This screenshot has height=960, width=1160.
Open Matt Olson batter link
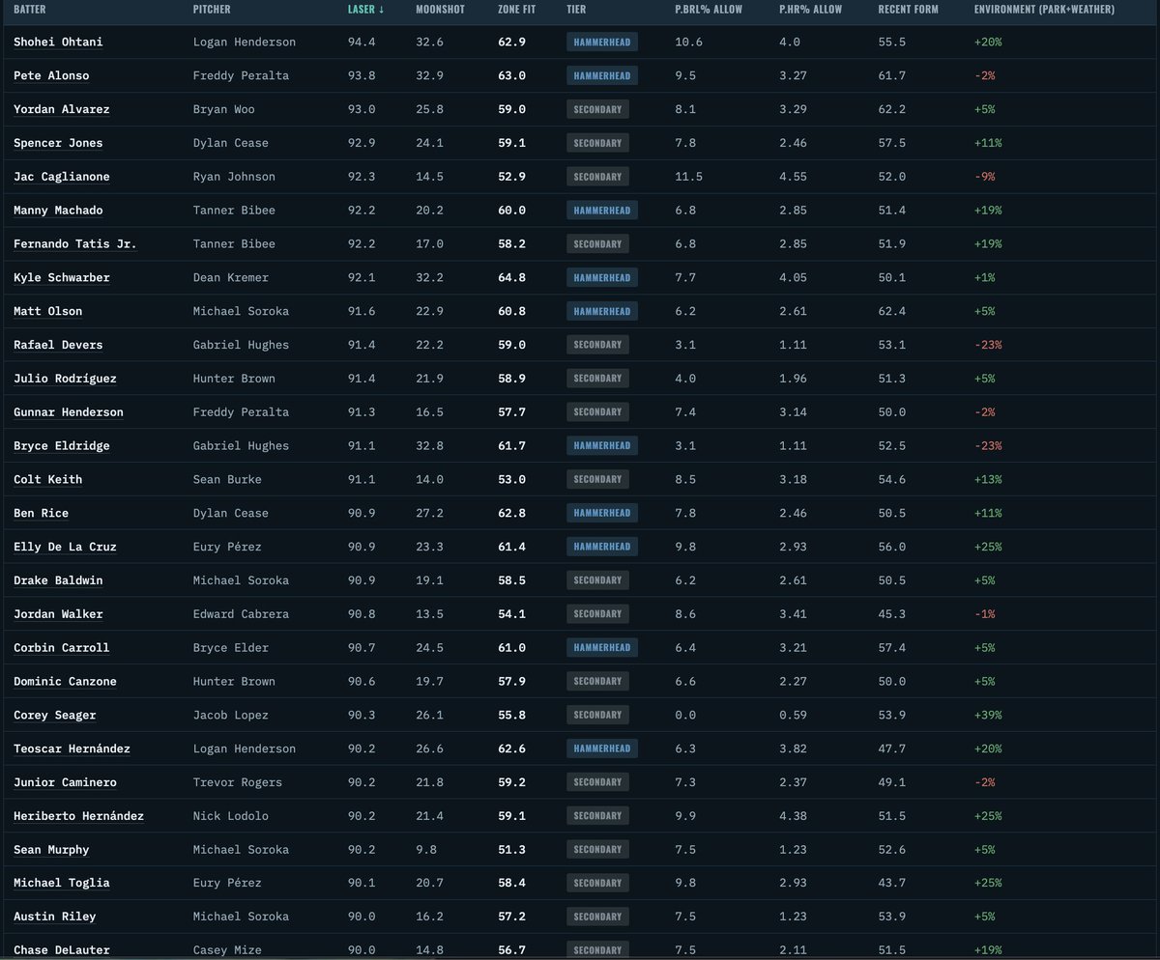(48, 312)
